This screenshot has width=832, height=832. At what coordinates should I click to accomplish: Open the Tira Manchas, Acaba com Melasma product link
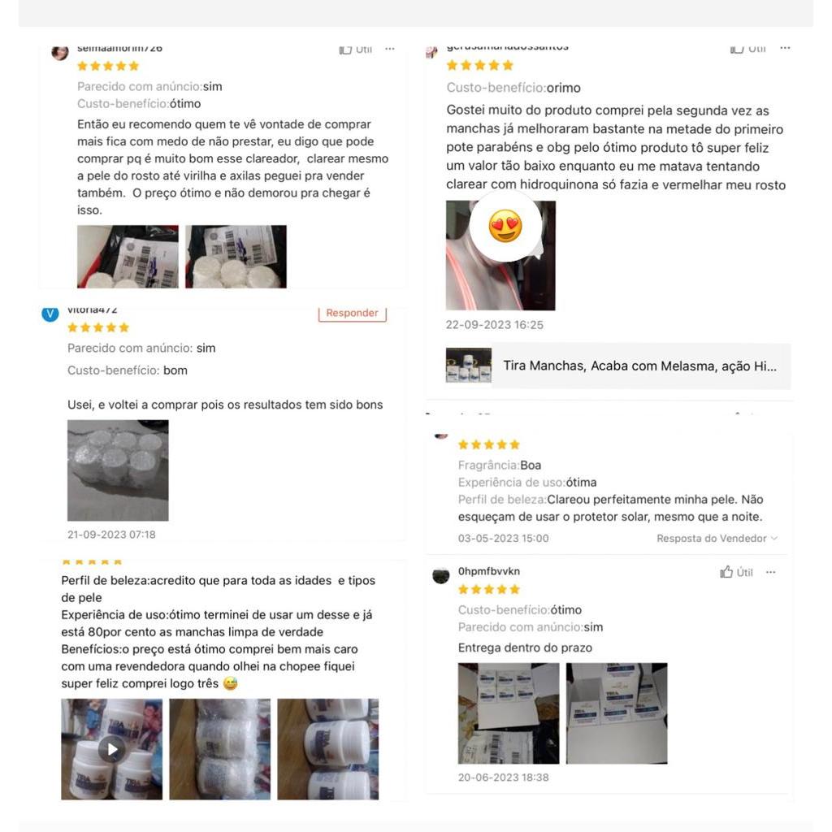[x=618, y=366]
